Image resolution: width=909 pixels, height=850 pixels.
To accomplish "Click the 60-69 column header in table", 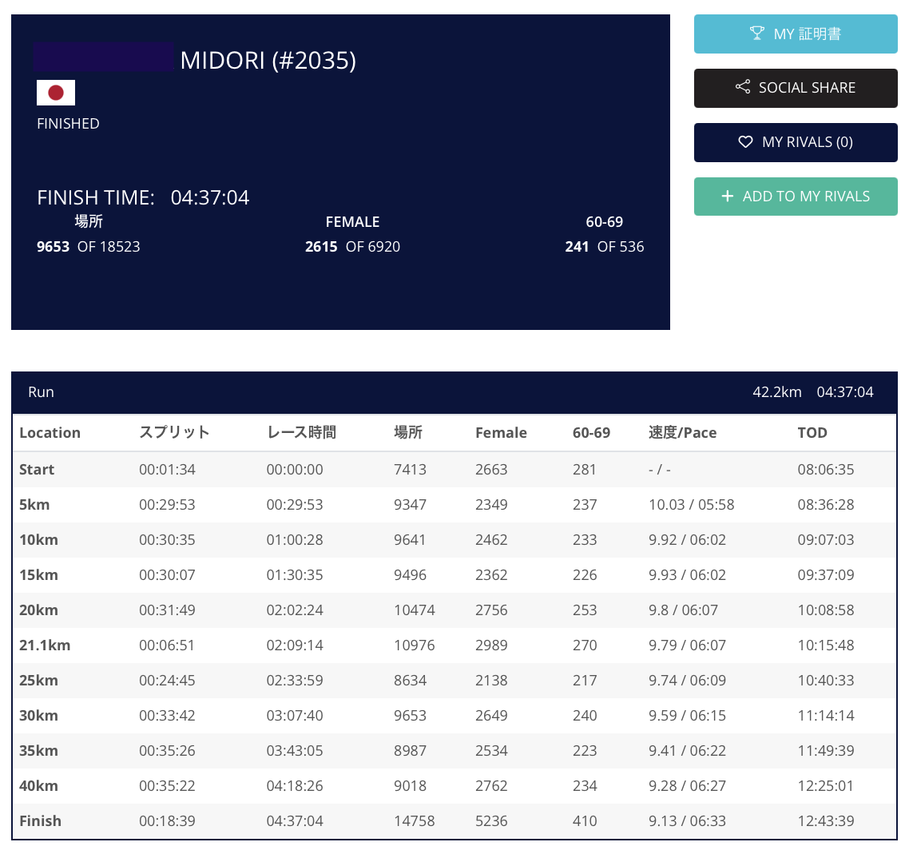I will point(591,432).
